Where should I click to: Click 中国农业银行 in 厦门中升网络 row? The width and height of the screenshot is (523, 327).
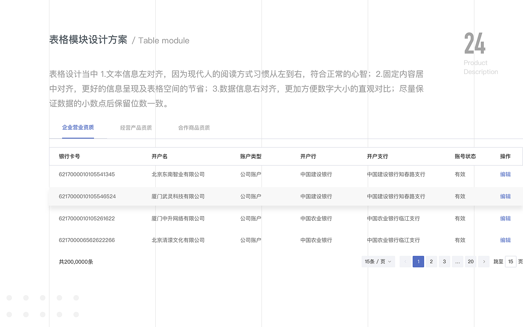pos(316,218)
